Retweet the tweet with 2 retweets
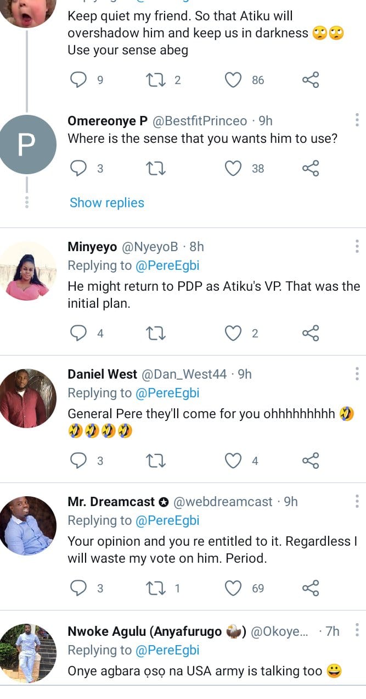366x699 pixels. 157,80
